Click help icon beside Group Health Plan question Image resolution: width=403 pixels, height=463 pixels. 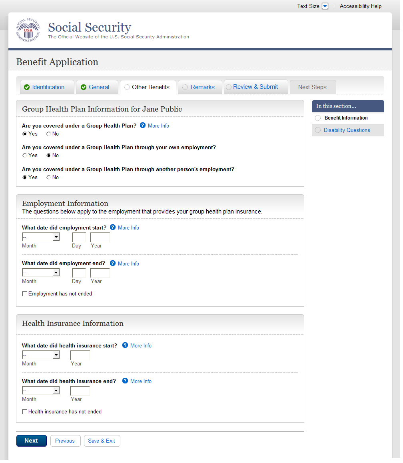143,125
